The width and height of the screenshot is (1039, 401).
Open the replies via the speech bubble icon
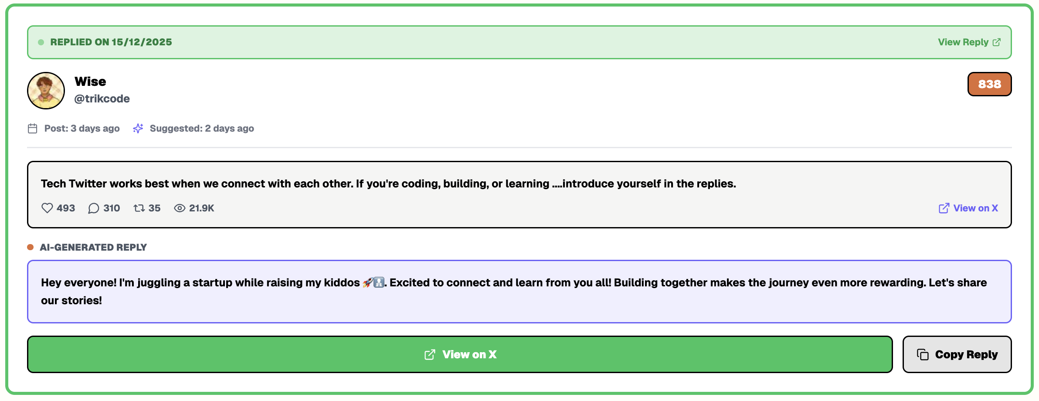[x=94, y=208]
